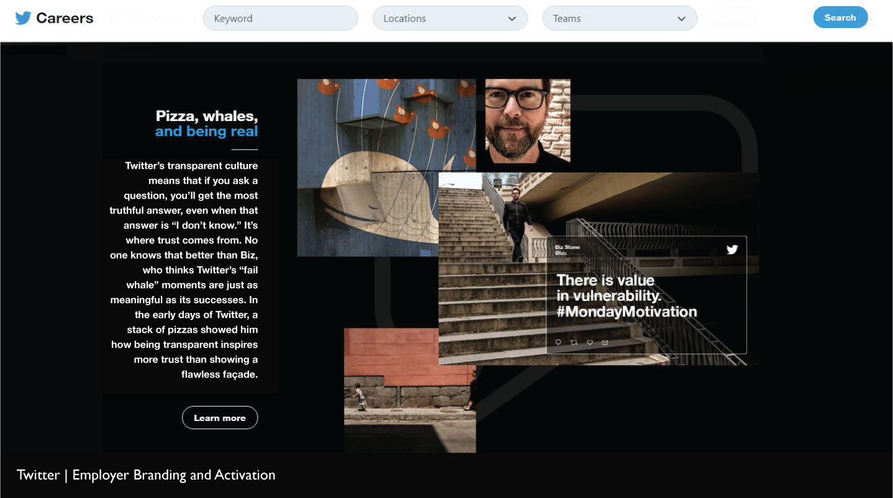Screen dimensions: 893x498
Task: Open the red wall street photo
Action: [x=410, y=390]
